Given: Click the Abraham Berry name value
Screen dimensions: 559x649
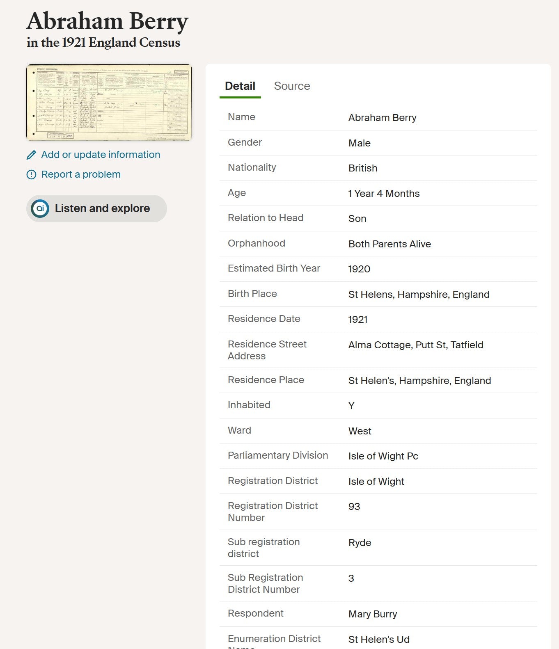Looking at the screenshot, I should tap(382, 118).
